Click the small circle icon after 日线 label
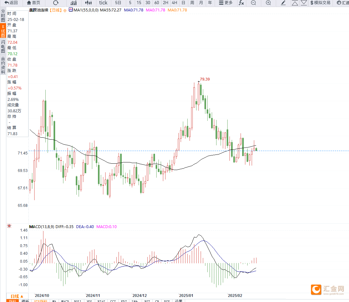Image resolution: width=349 pixels, height=302 pixels. point(65,10)
